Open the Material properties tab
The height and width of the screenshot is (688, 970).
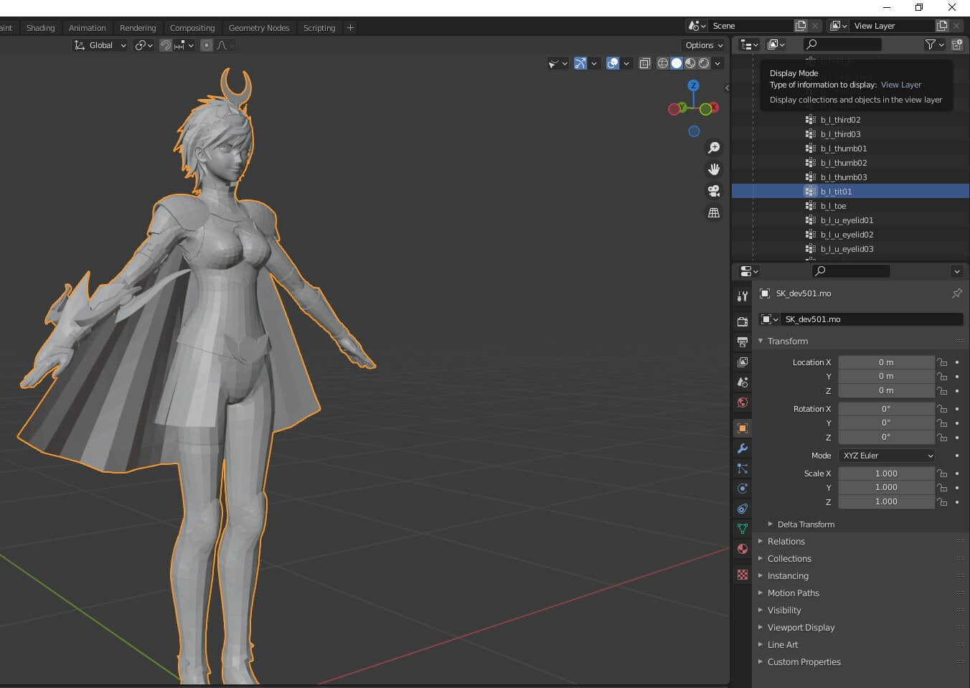[743, 549]
